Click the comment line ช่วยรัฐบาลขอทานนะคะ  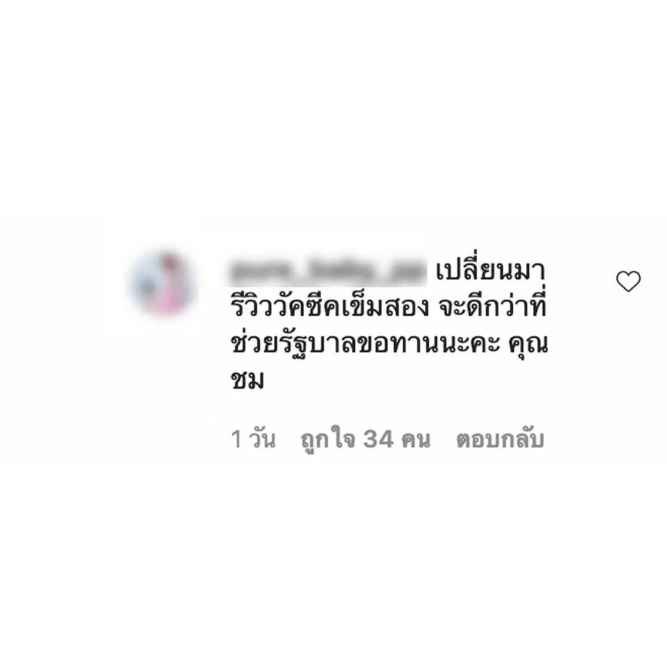[x=365, y=344]
